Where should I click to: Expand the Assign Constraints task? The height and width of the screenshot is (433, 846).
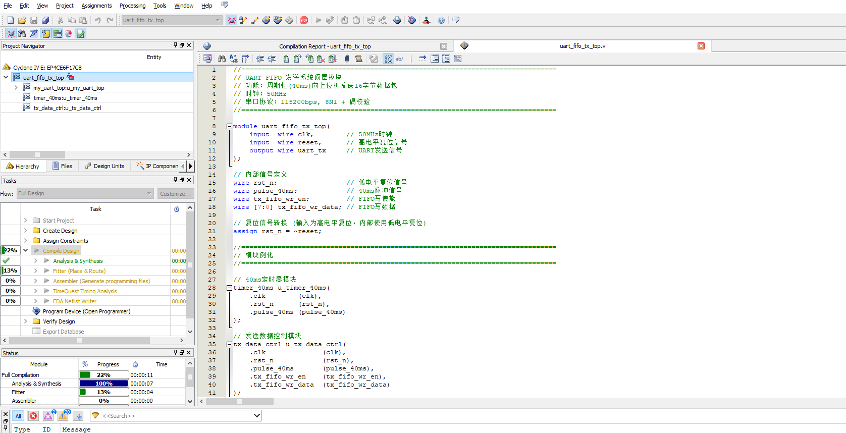[25, 241]
